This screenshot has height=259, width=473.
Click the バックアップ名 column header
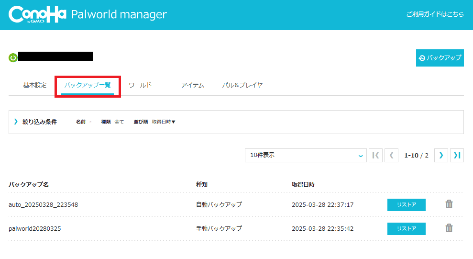29,184
